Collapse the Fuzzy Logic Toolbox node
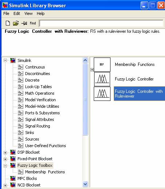 tap(5, 166)
